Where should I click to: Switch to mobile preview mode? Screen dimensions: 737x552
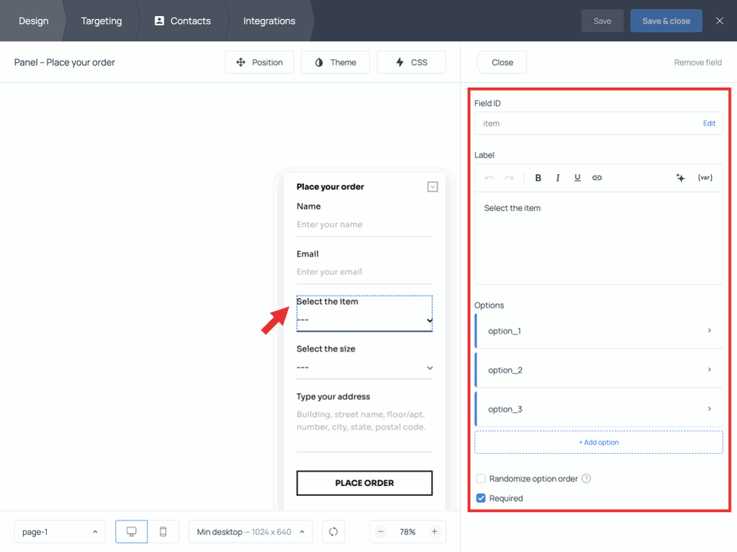tap(164, 531)
